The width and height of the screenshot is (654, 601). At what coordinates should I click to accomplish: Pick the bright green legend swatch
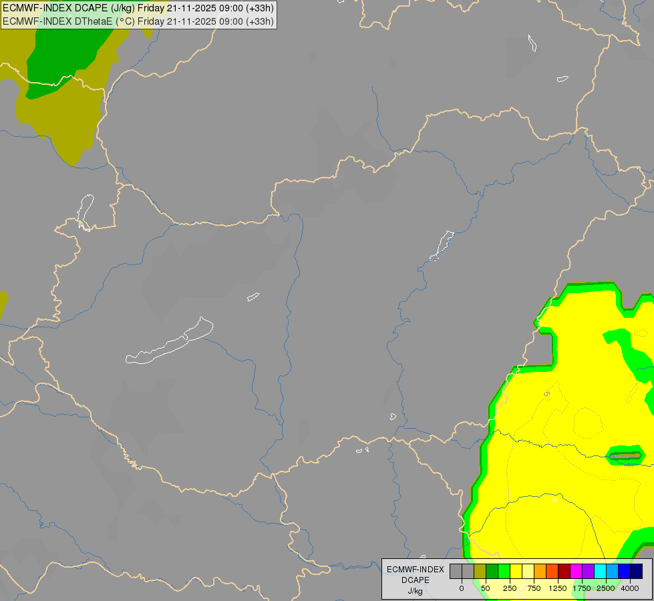pos(504,571)
